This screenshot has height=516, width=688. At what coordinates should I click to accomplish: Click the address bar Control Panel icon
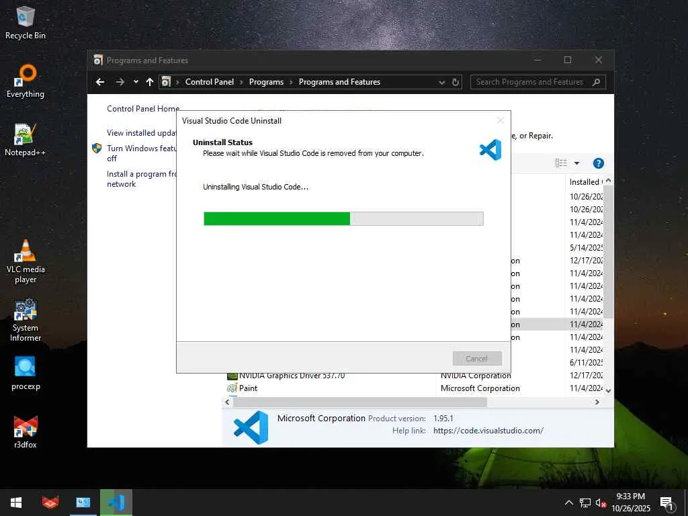pyautogui.click(x=166, y=82)
